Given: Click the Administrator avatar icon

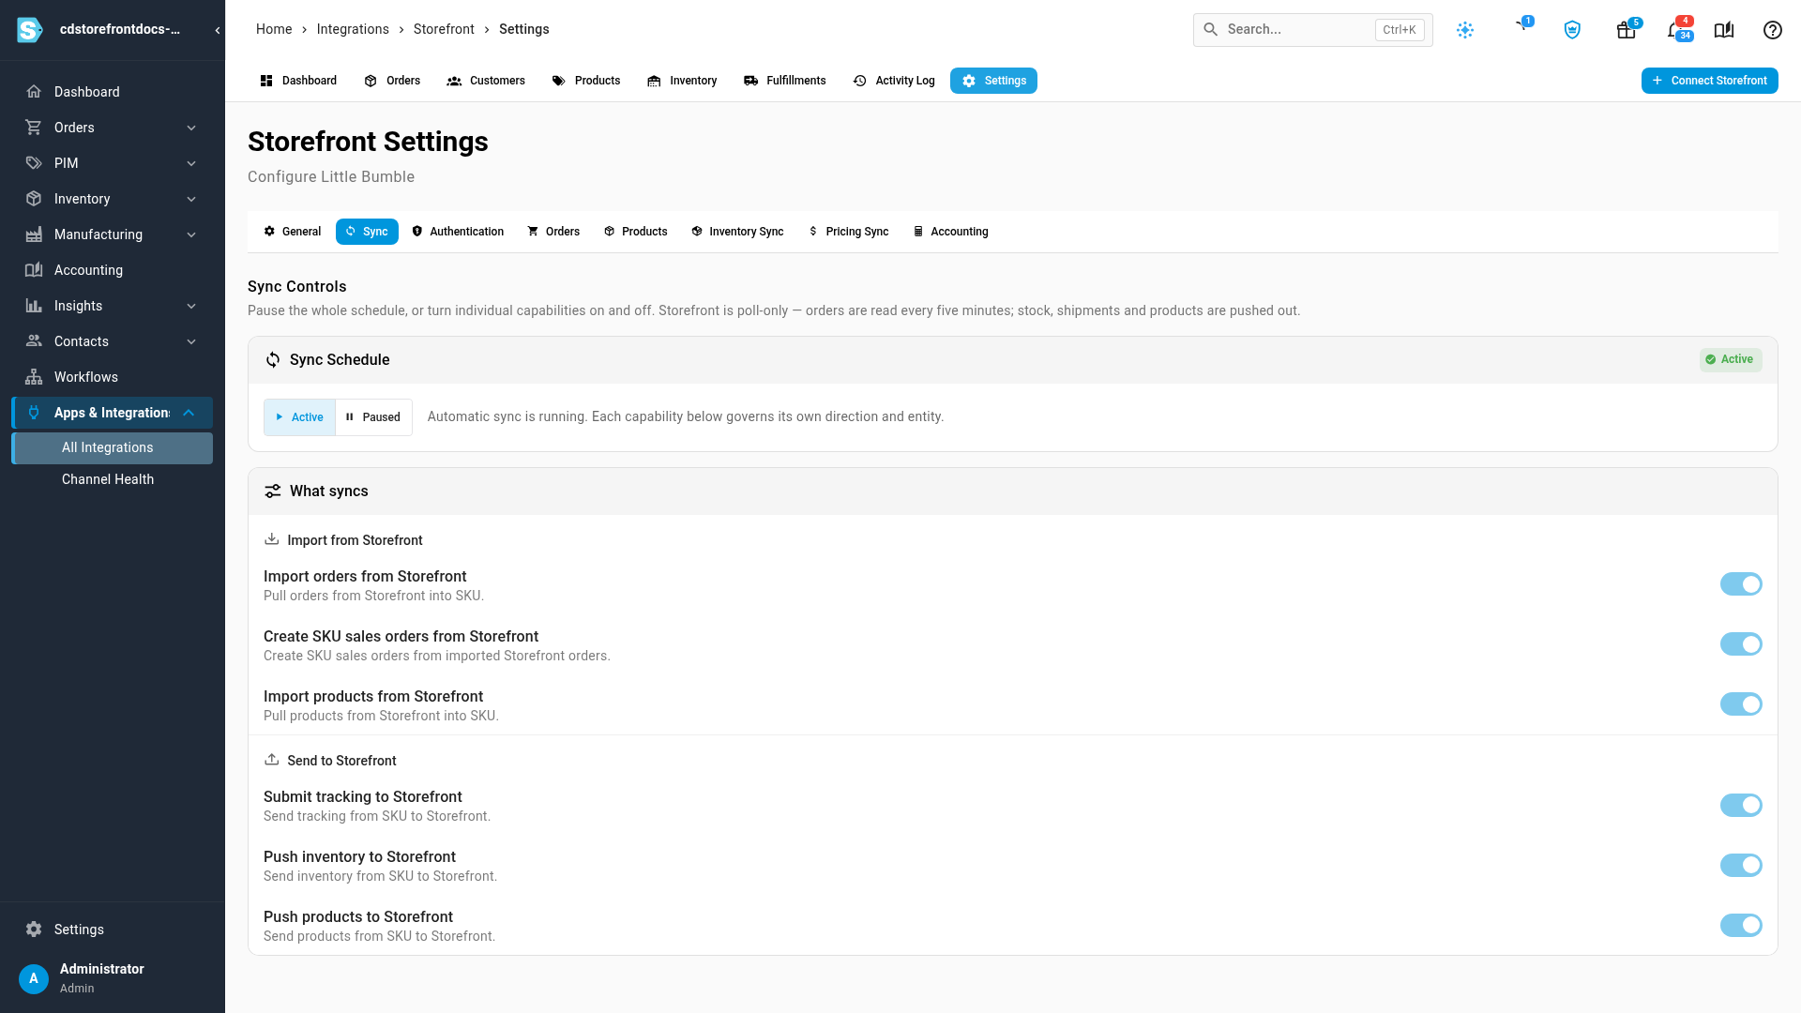Looking at the screenshot, I should 34,978.
